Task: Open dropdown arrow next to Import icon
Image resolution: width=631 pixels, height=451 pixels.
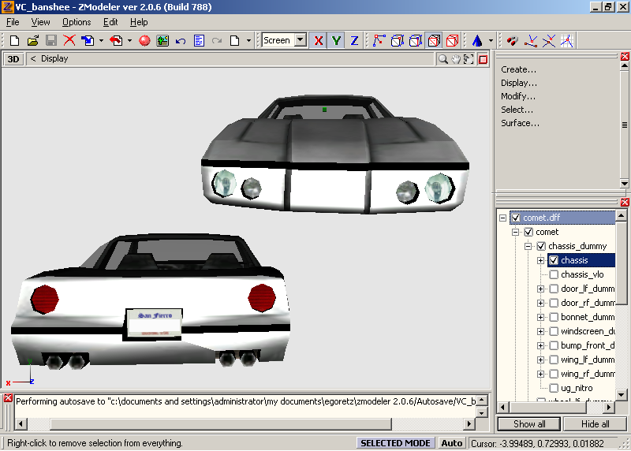Action: 101,41
